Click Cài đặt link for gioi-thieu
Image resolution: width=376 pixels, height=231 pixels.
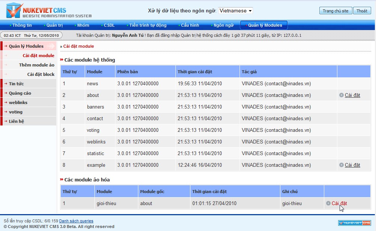339,203
